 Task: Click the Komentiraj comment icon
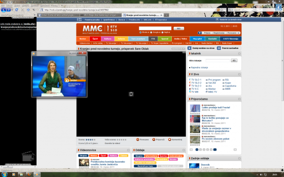click(x=169, y=139)
